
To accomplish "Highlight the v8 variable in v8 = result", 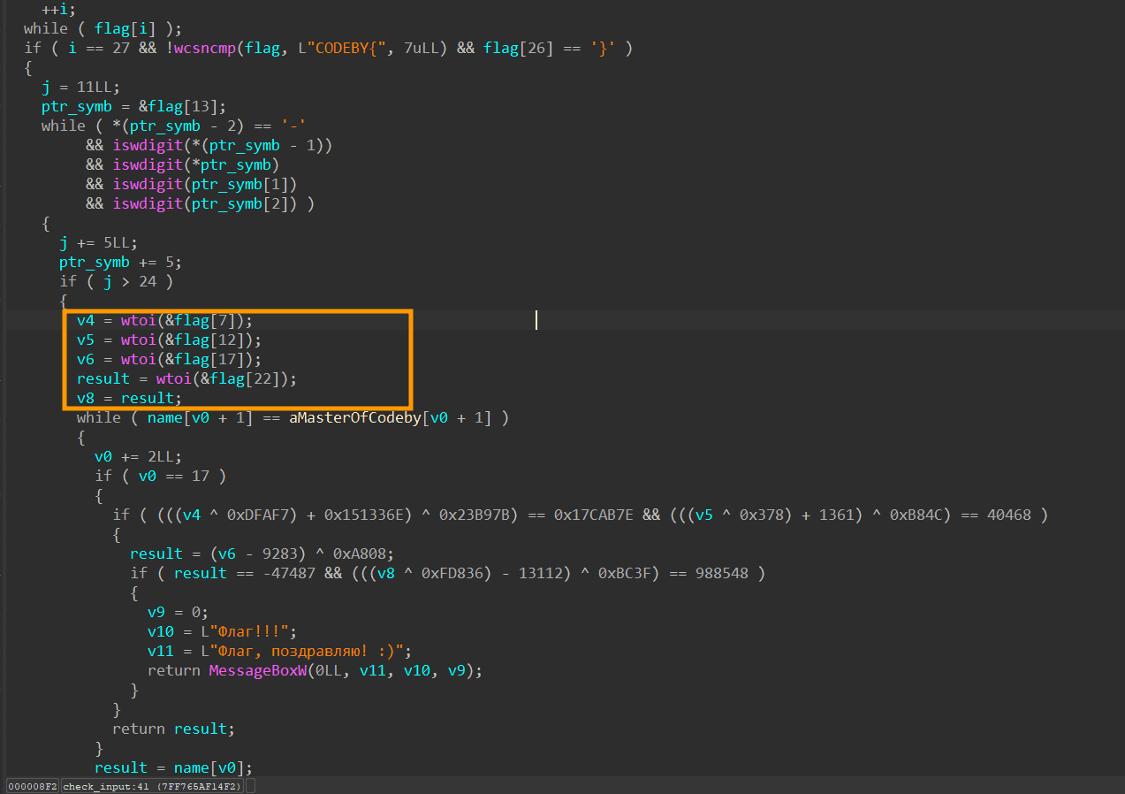I will 87,398.
